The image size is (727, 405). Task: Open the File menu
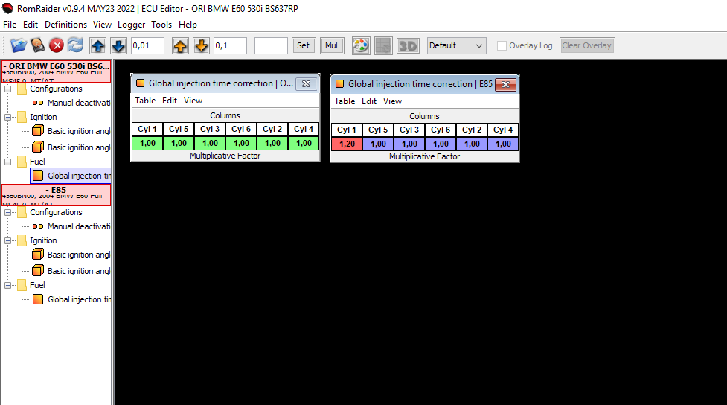click(x=9, y=25)
